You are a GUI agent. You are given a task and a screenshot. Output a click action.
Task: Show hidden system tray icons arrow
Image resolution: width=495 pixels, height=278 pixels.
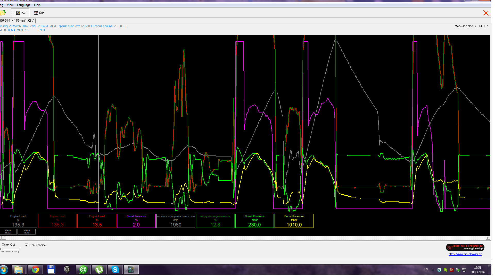[433, 270]
